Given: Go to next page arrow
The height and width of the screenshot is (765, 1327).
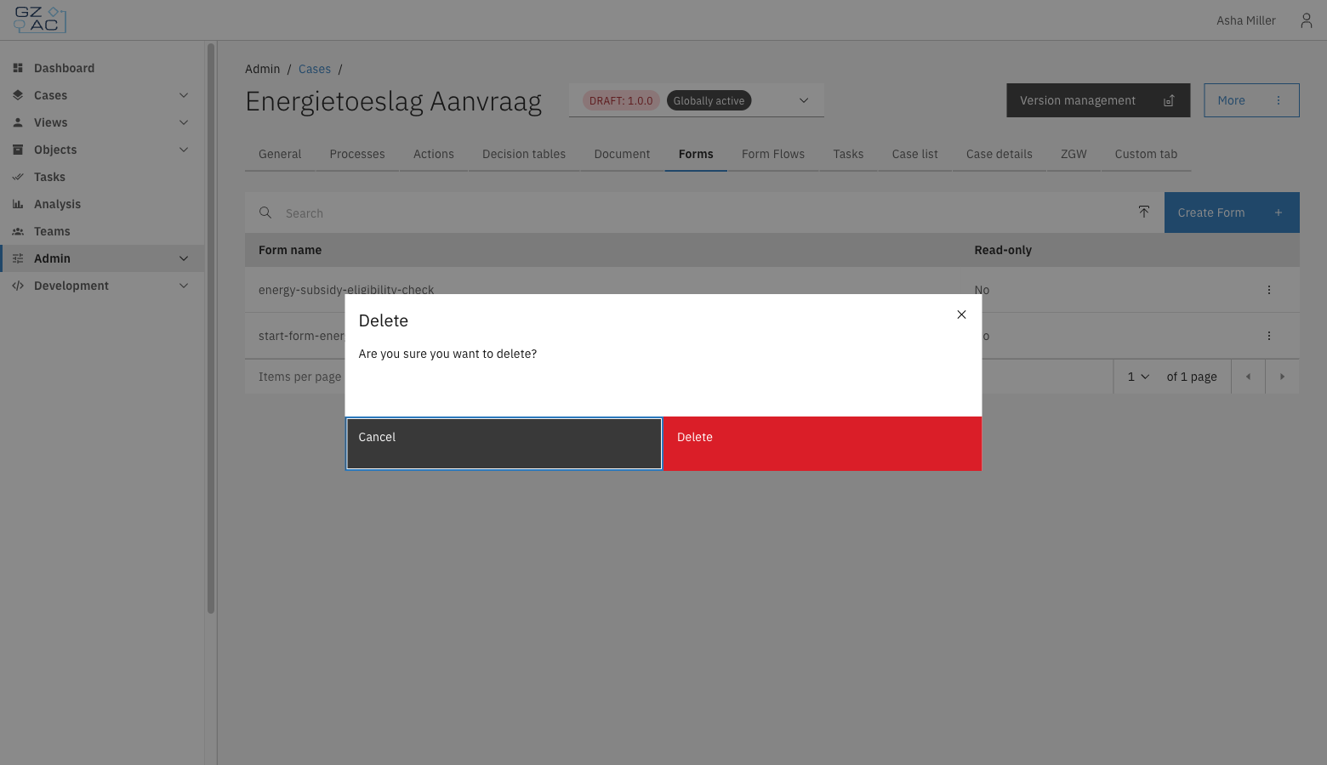Looking at the screenshot, I should [x=1282, y=377].
